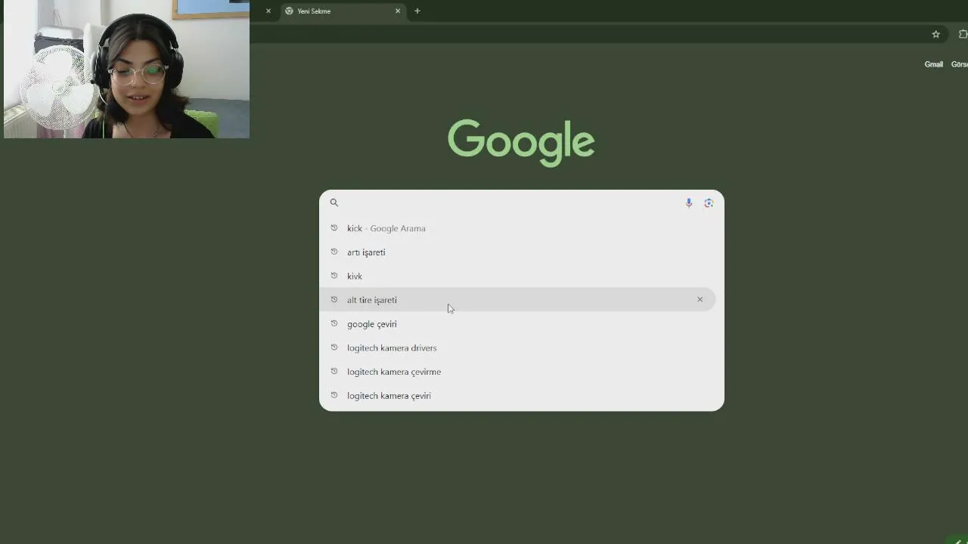This screenshot has height=544, width=968.
Task: Click history clock icon beside 'kivk'
Action: click(x=334, y=276)
